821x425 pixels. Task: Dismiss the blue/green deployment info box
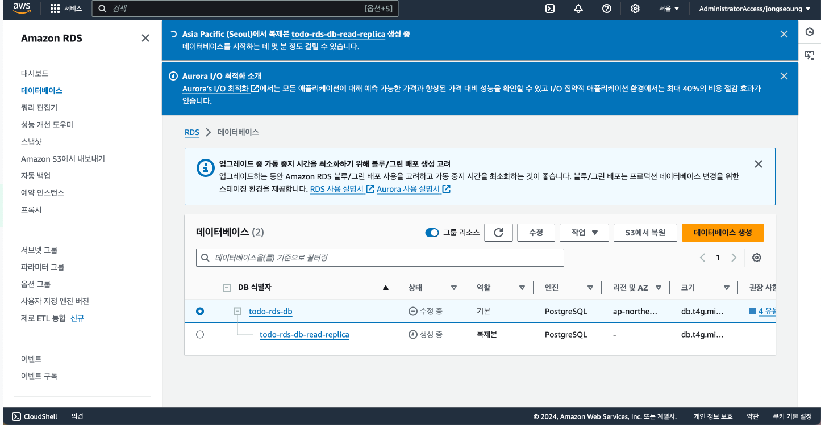click(759, 164)
